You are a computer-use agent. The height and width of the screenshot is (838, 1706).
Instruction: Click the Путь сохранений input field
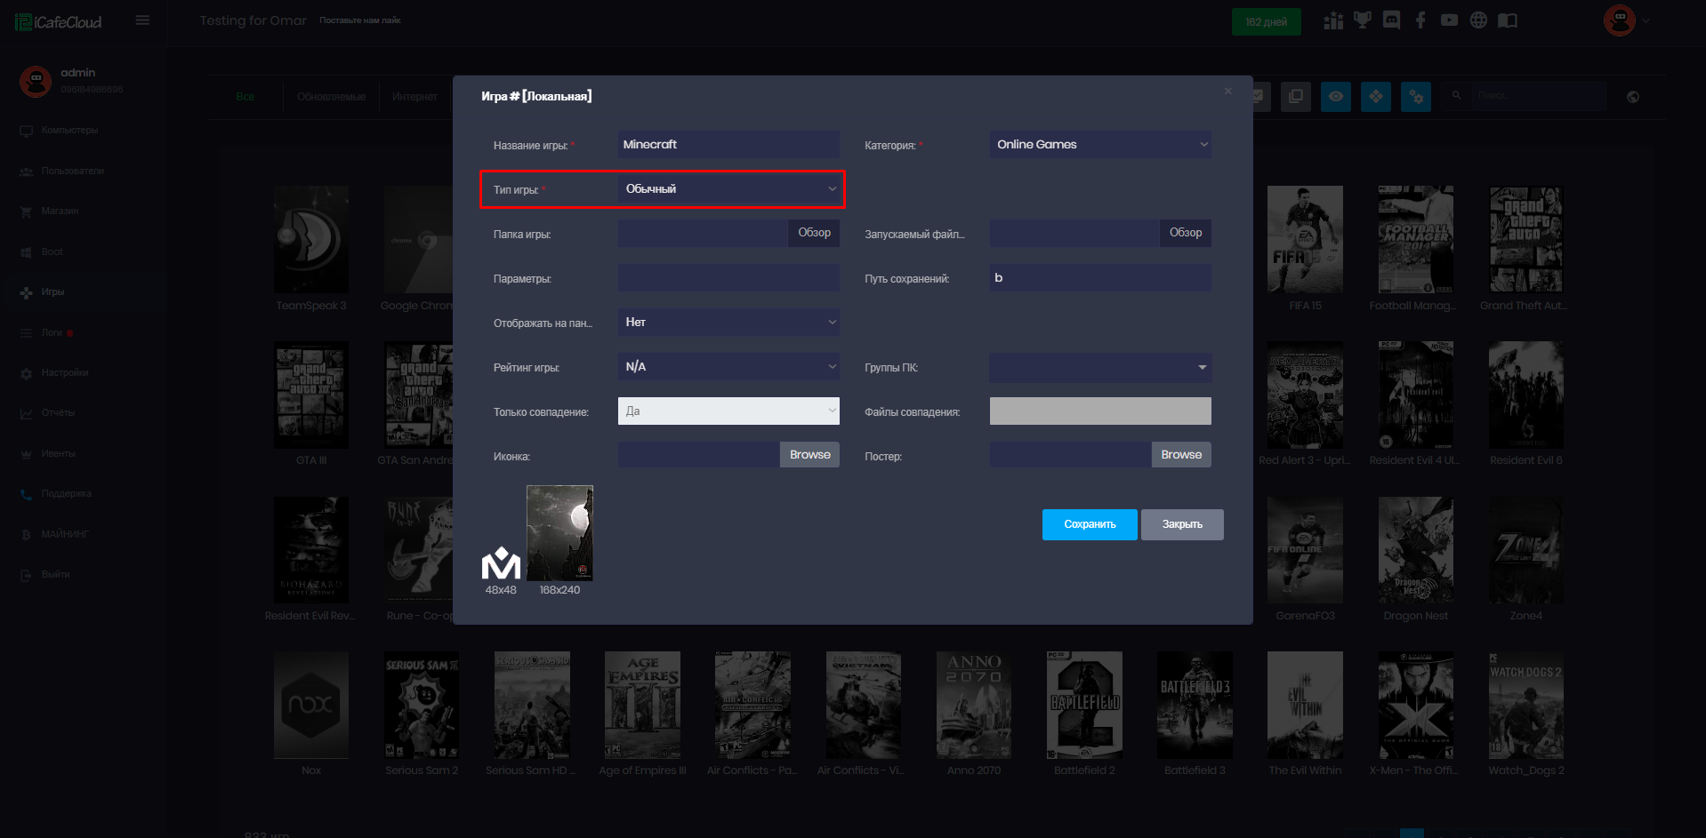[x=1100, y=278]
